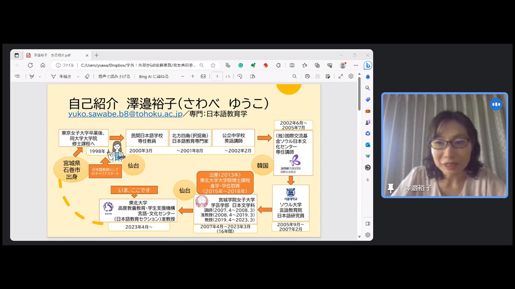Click 音声で読み上げる read aloud button
The height and width of the screenshot is (289, 515).
click(114, 76)
